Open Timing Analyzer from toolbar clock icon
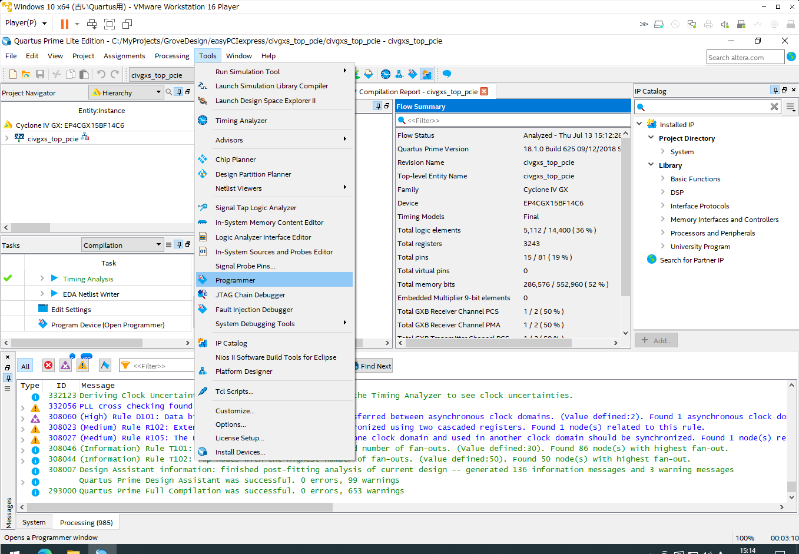This screenshot has width=799, height=554. pos(386,74)
